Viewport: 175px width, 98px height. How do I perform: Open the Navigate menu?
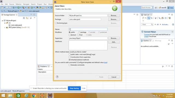(x=26, y=4)
